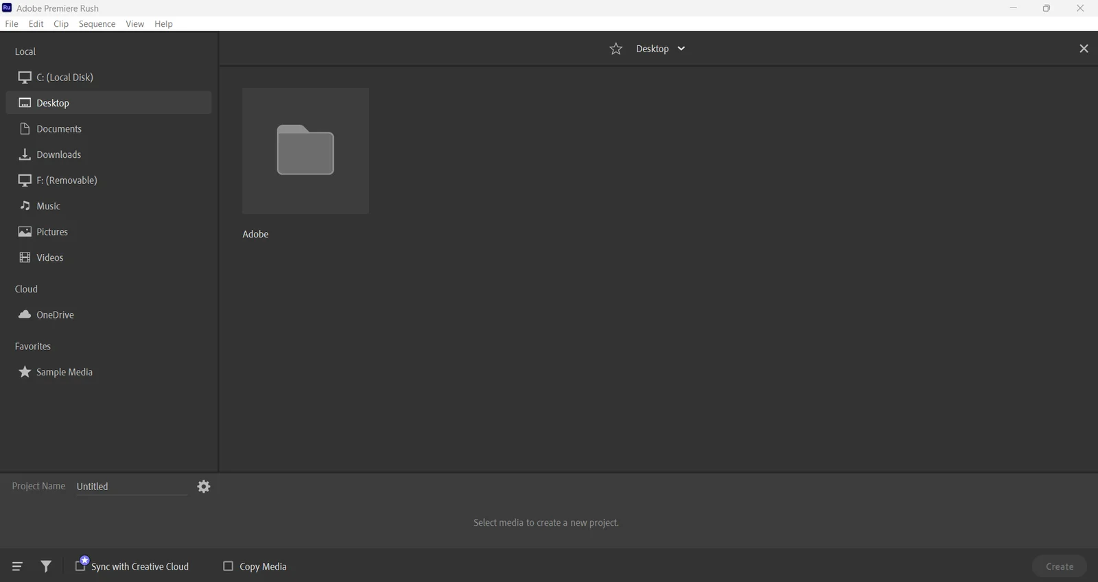Open the Clip menu
Screen dimensions: 1098x582
[x=61, y=24]
